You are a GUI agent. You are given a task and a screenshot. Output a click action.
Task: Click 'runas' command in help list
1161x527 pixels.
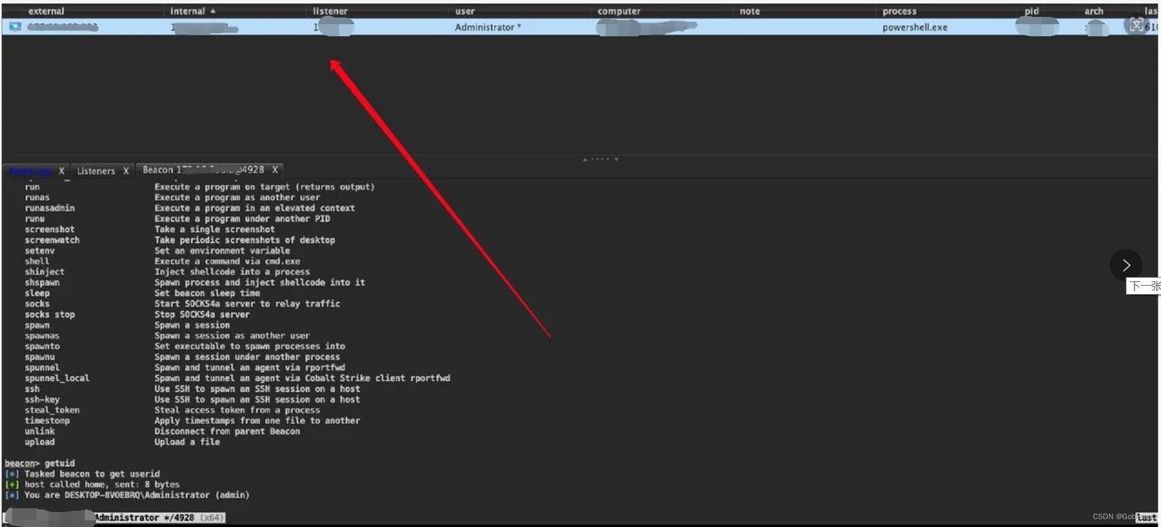[37, 197]
